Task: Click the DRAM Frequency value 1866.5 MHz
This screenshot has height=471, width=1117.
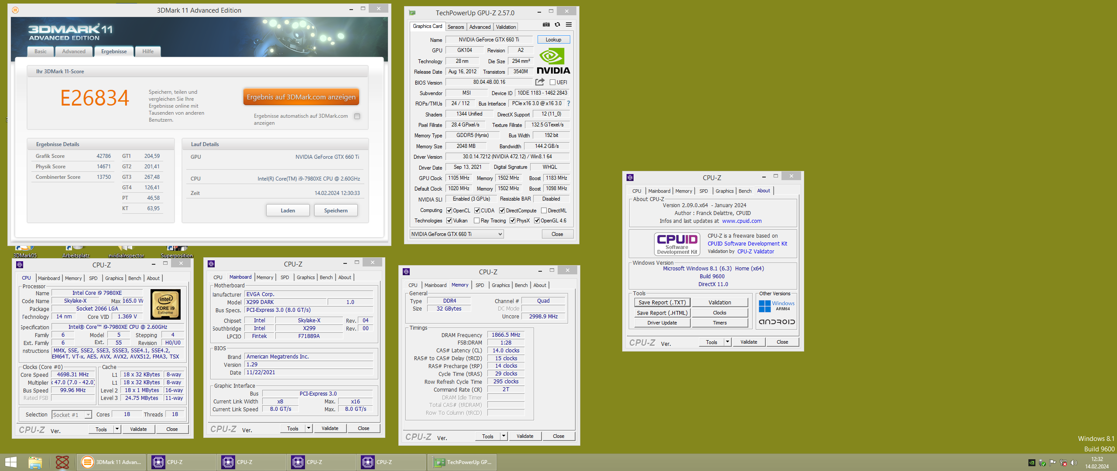Action: pyautogui.click(x=506, y=335)
